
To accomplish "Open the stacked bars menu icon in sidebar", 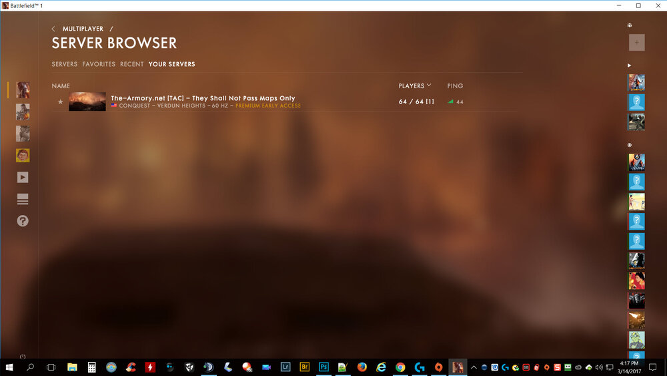I will (23, 199).
